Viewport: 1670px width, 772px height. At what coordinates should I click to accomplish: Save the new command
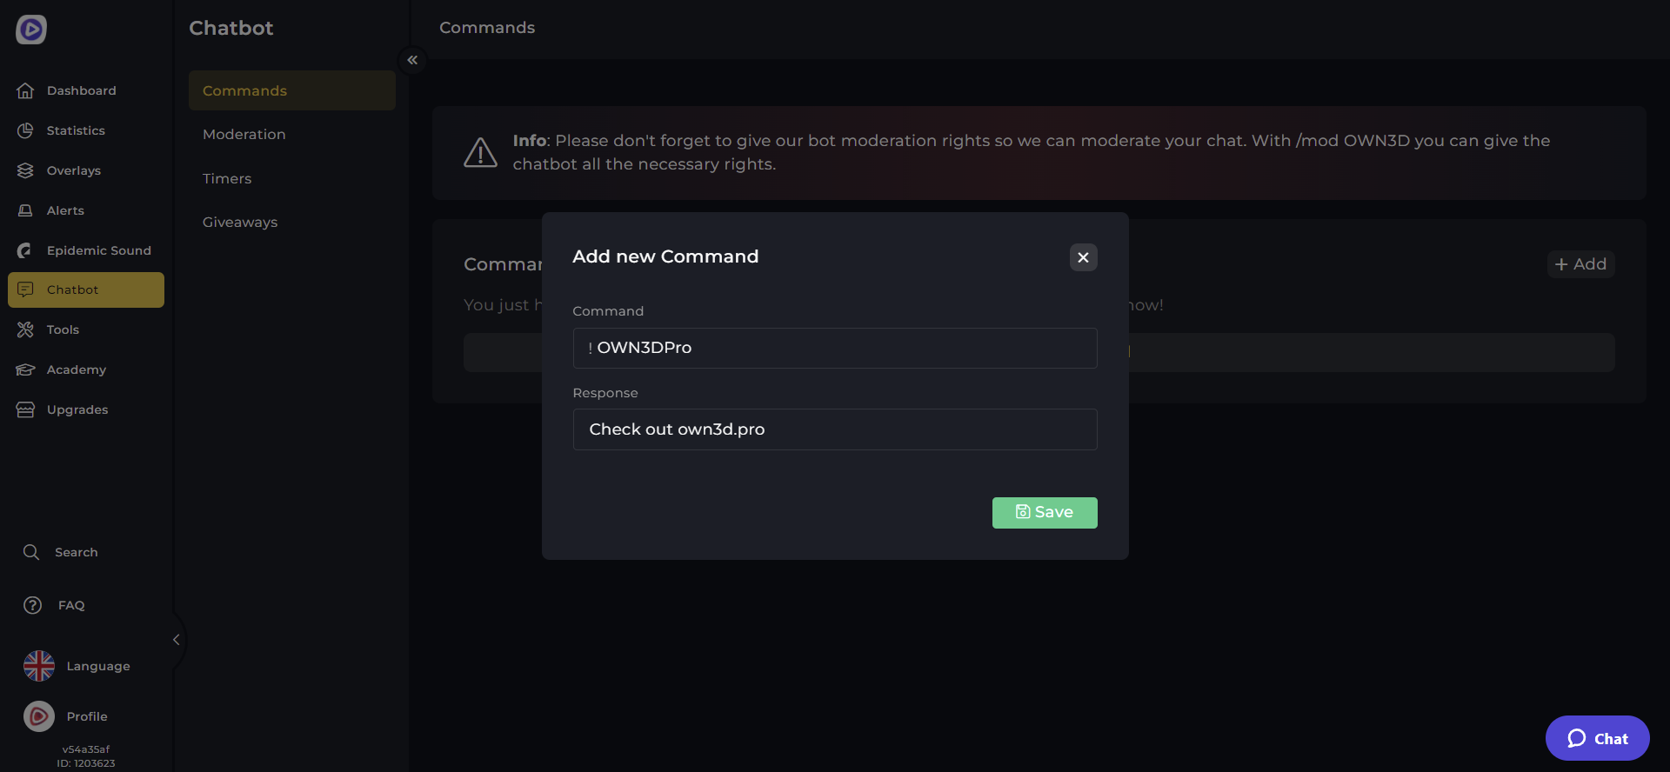[1044, 512]
